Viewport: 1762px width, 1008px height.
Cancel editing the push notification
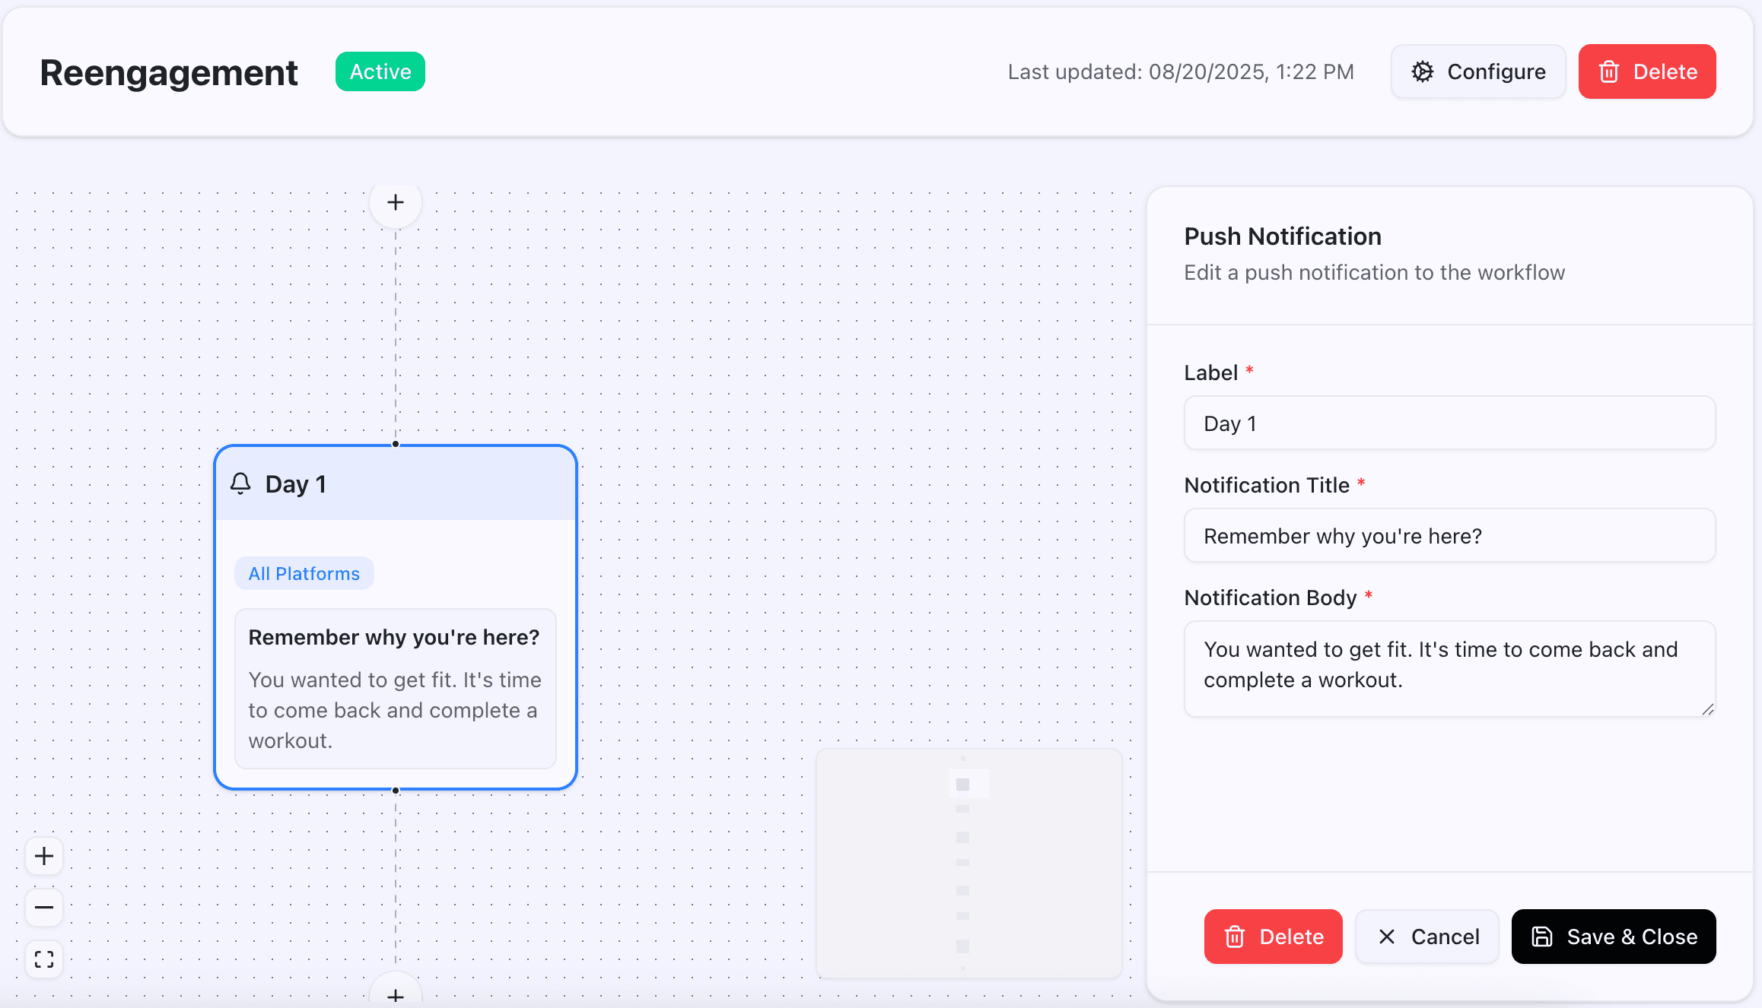1426,937
